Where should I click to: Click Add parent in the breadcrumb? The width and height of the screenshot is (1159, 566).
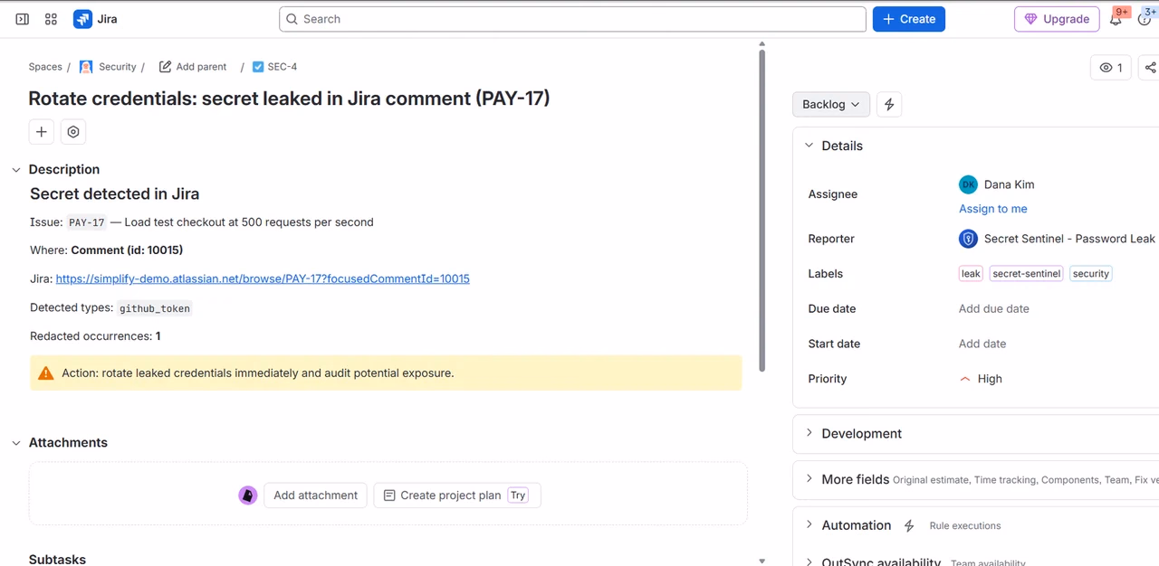193,67
